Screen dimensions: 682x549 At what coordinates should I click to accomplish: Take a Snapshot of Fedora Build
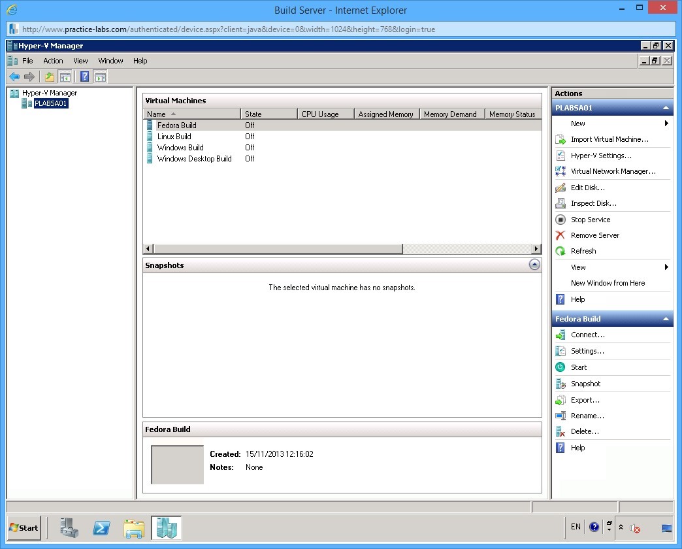click(585, 384)
